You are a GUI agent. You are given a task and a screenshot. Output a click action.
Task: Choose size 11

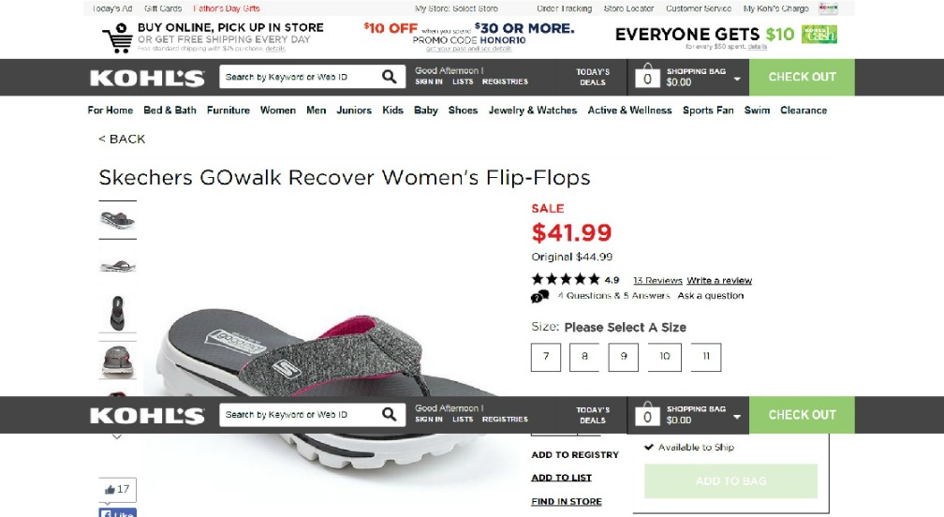[x=705, y=357]
